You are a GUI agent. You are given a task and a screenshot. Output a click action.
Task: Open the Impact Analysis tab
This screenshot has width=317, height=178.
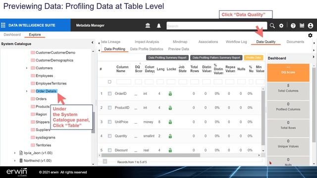tap(147, 42)
